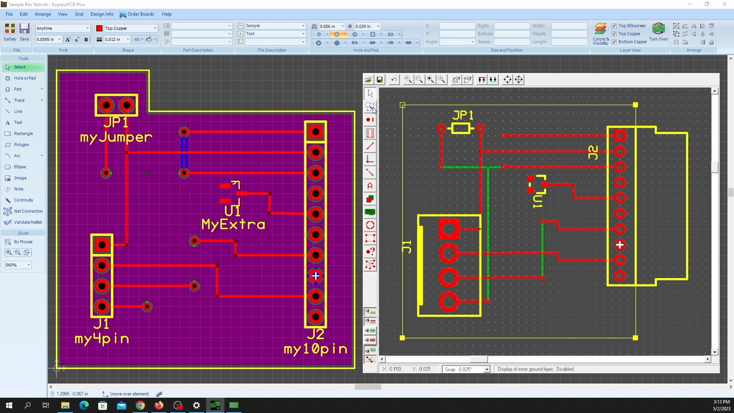
Task: Select the Hole or Pad tool
Action: click(x=23, y=78)
